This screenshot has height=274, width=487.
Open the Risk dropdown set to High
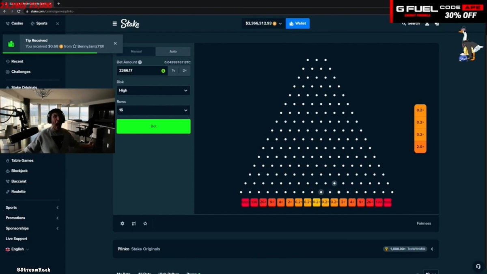coord(153,91)
